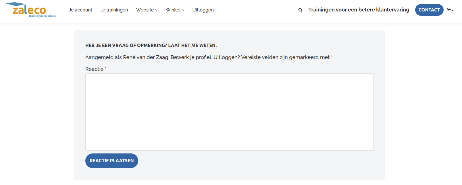Click the Uitloggen? link in the form
Viewport: 462px width, 185px height.
click(226, 57)
